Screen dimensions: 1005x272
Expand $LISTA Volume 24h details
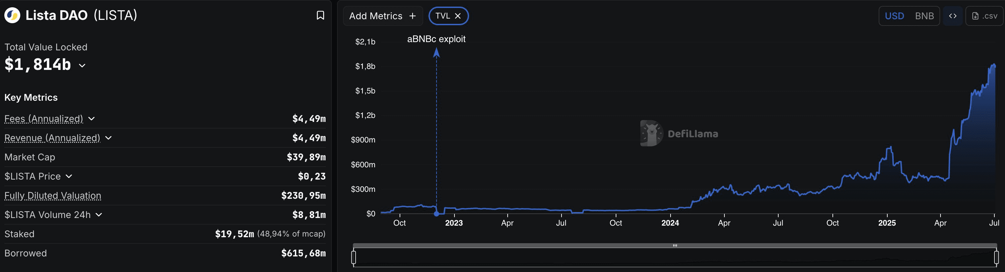click(99, 215)
